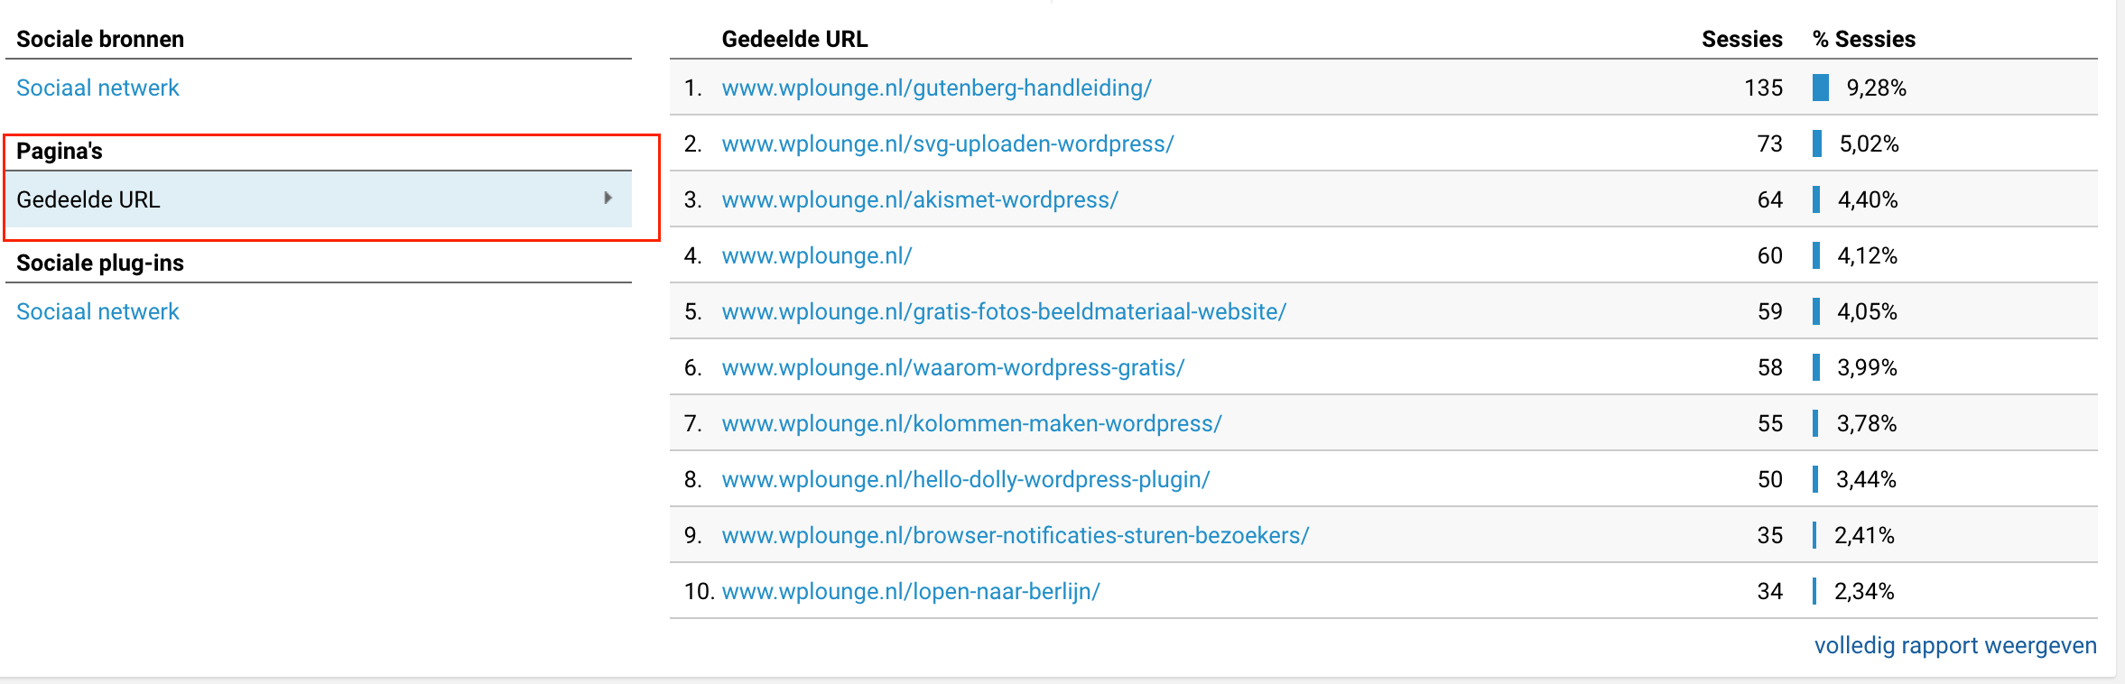Viewport: 2125px width, 684px height.
Task: Click the 9,28% sessions bar
Action: [1821, 88]
